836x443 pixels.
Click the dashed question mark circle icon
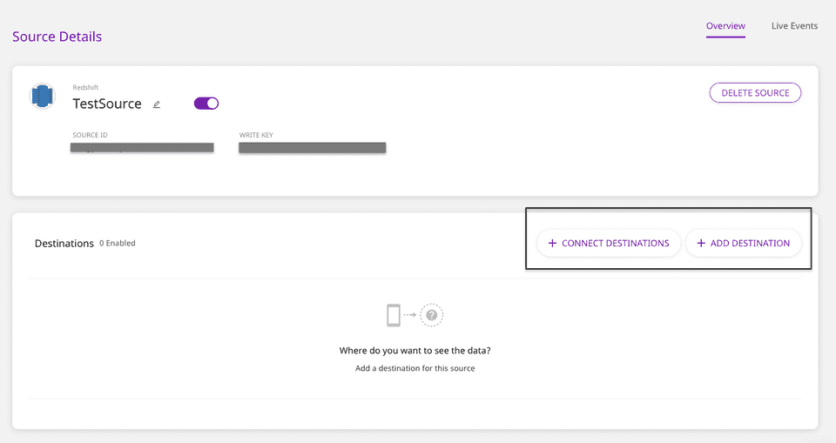[432, 315]
